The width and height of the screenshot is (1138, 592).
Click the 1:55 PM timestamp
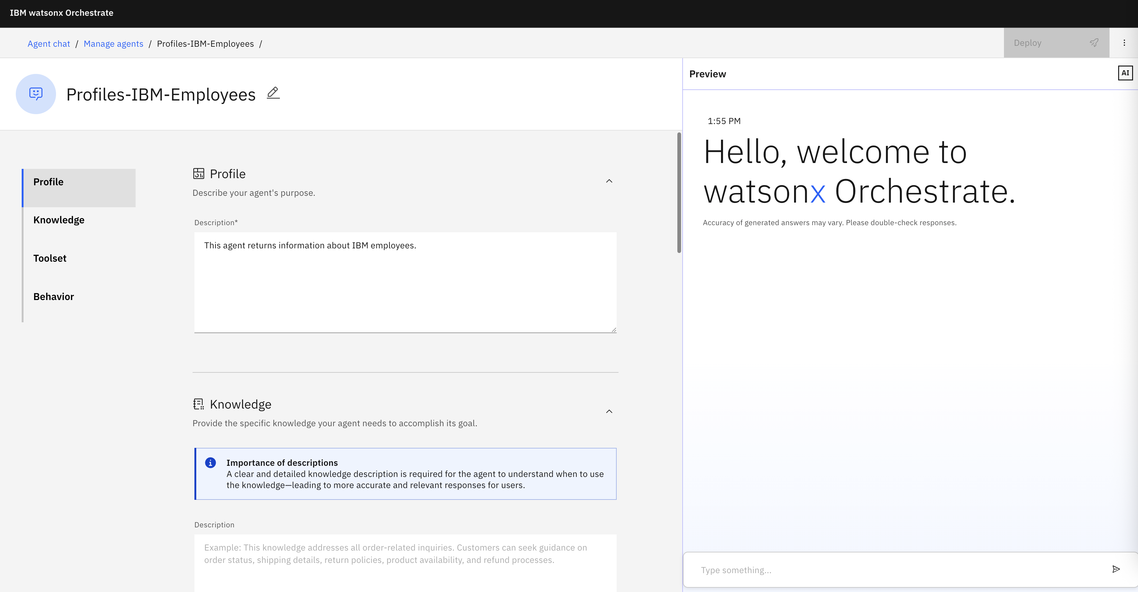point(724,121)
